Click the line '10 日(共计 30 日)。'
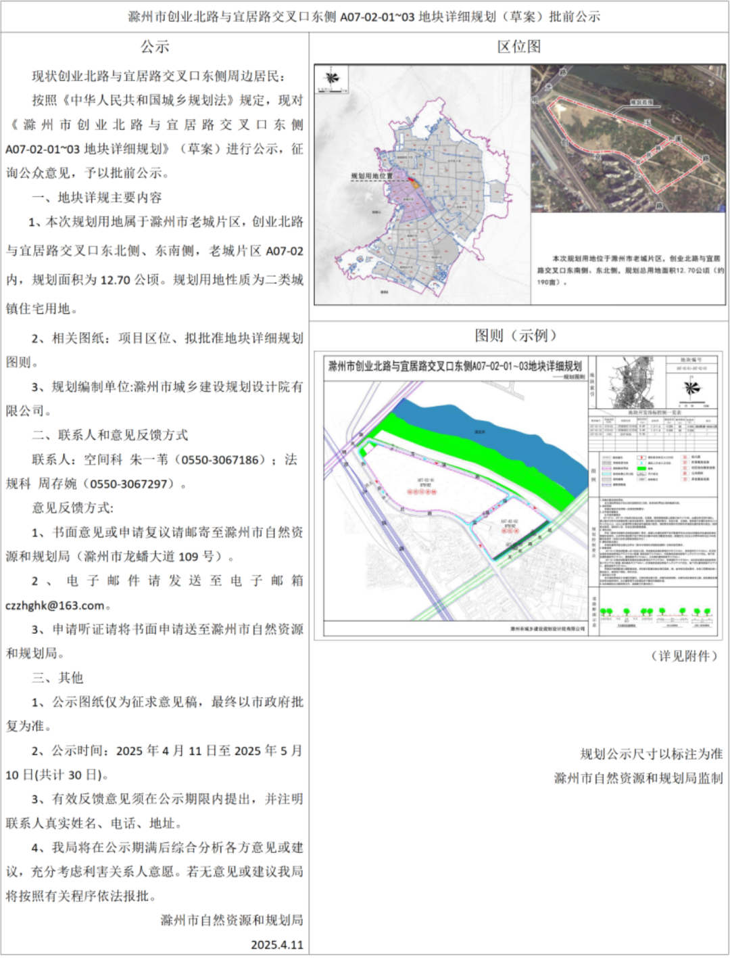Screen dimensions: 730x960 tap(58, 775)
